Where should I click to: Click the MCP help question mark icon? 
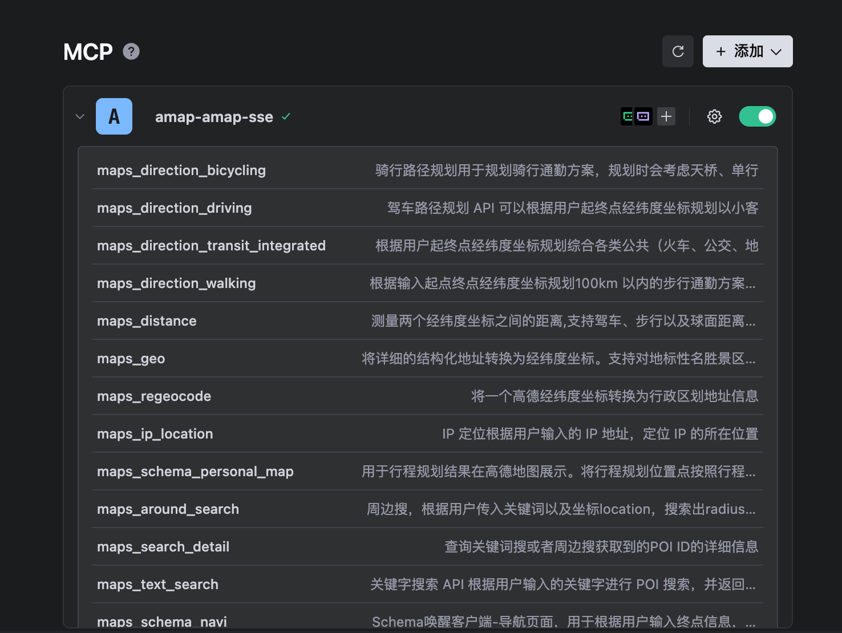point(131,52)
